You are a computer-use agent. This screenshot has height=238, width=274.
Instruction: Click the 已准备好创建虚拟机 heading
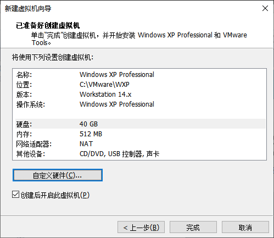click(x=48, y=25)
